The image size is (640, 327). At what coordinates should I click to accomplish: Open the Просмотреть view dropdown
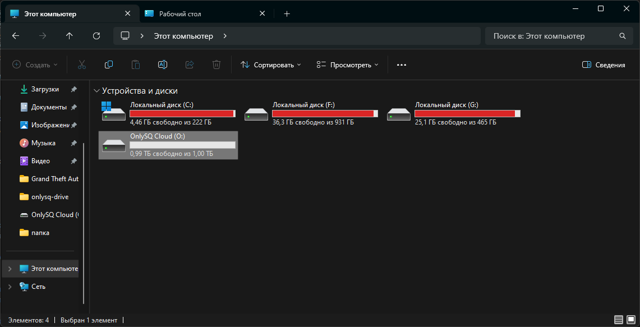tap(347, 65)
